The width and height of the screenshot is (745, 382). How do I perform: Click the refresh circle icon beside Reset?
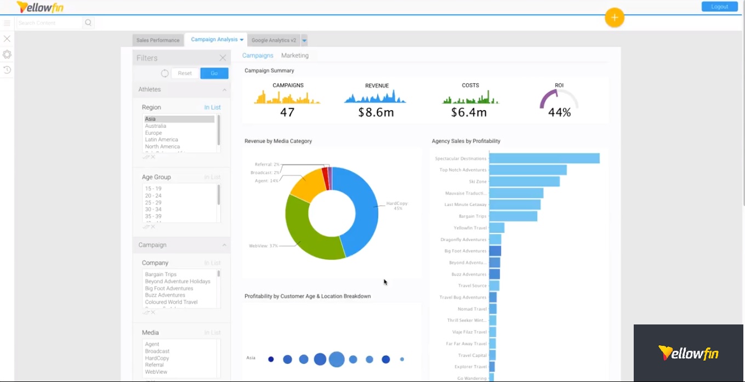[x=164, y=73]
